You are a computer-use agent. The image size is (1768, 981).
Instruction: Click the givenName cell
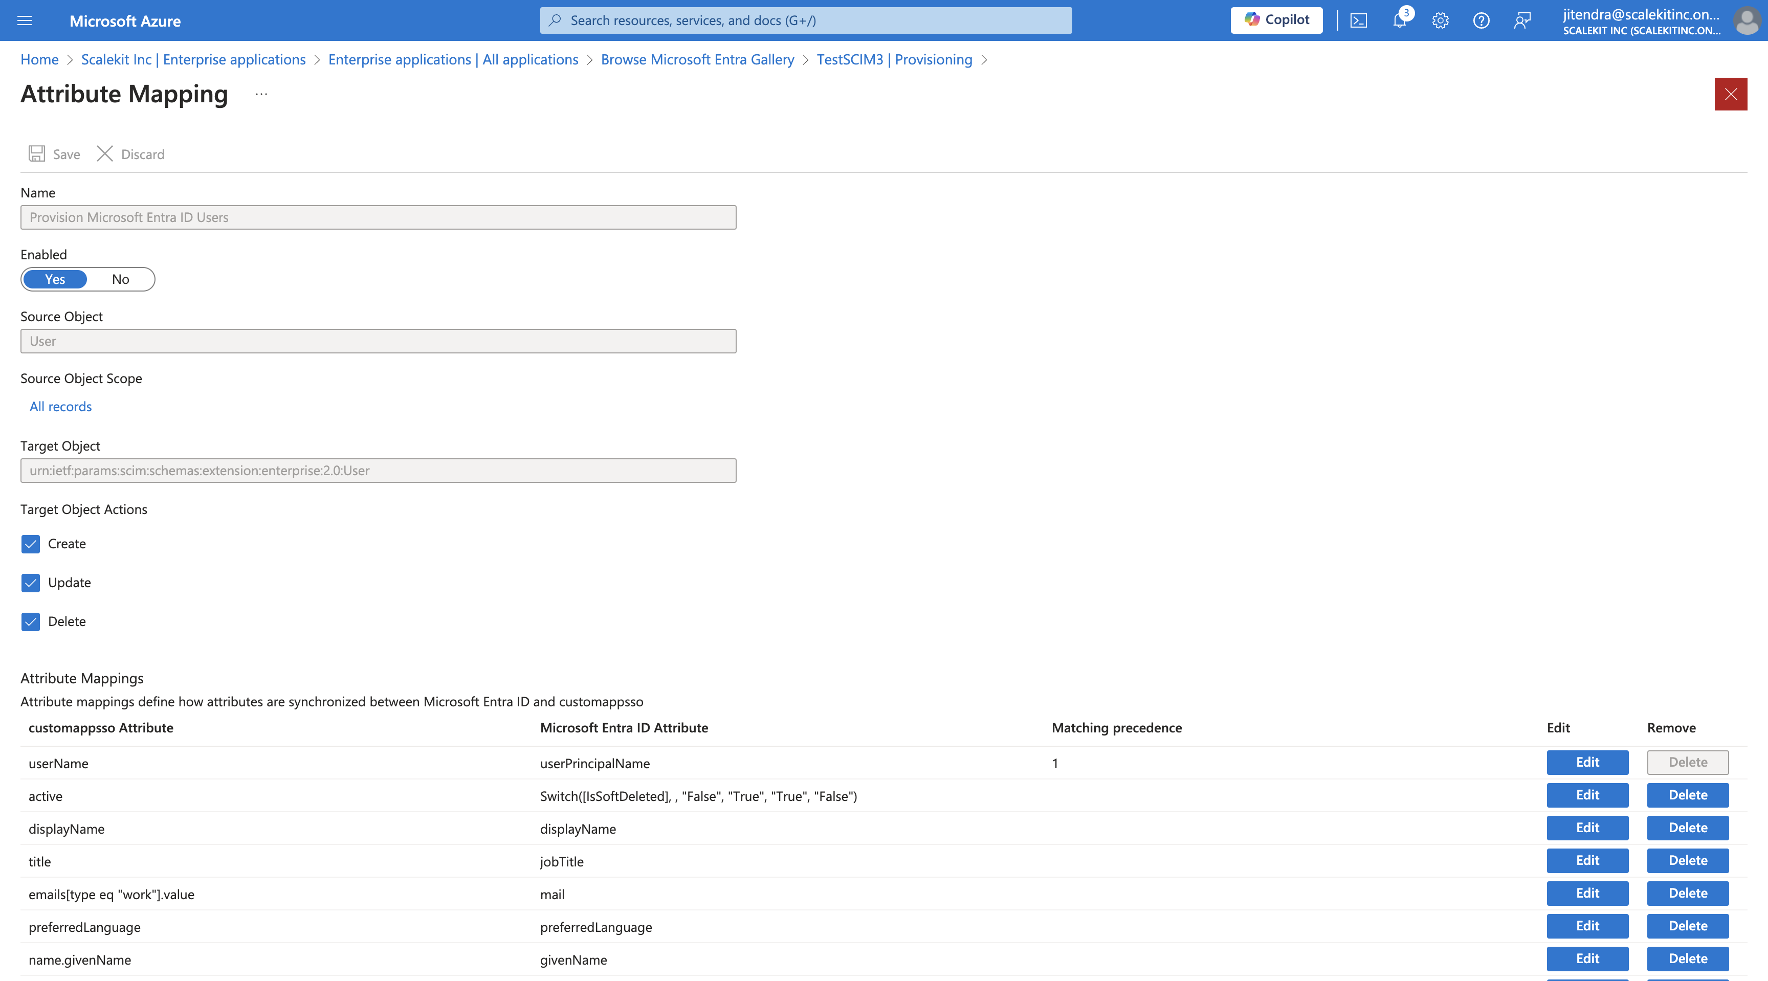pyautogui.click(x=574, y=961)
